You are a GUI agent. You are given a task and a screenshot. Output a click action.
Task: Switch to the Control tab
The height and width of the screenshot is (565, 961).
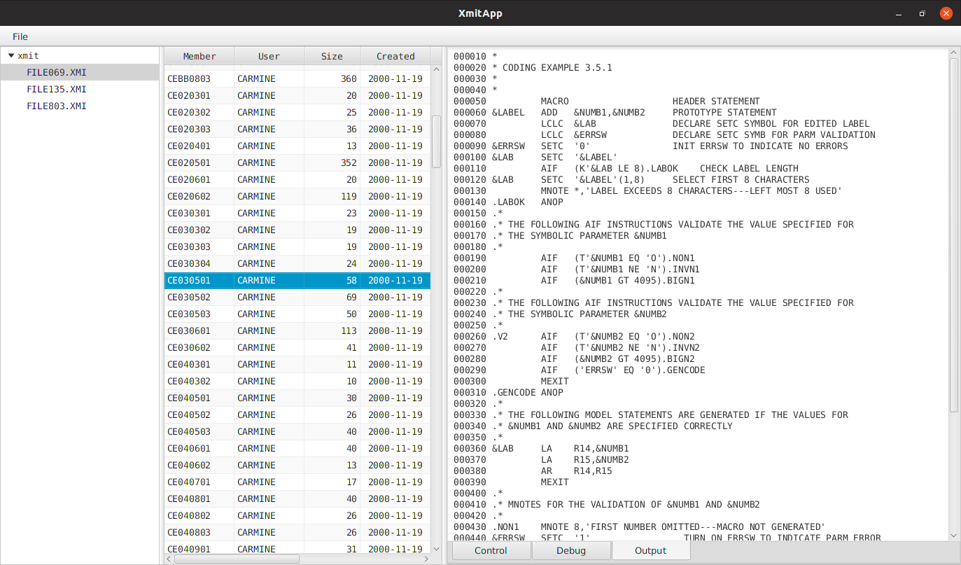tap(491, 550)
